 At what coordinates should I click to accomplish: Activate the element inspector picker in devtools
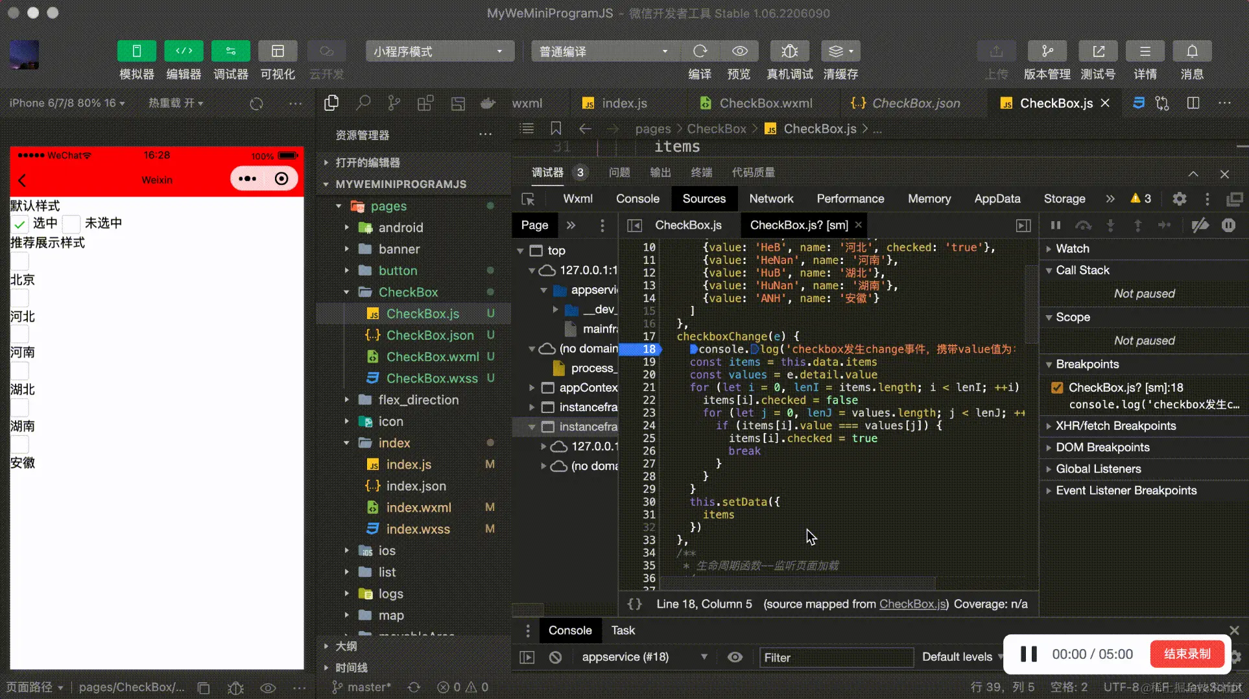(x=528, y=199)
